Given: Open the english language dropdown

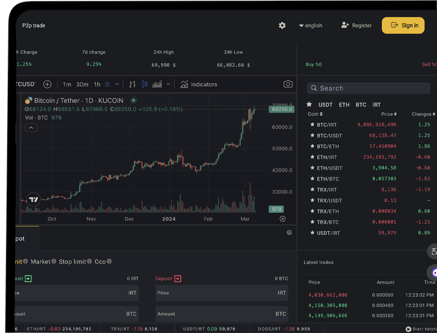Looking at the screenshot, I should coord(311,26).
